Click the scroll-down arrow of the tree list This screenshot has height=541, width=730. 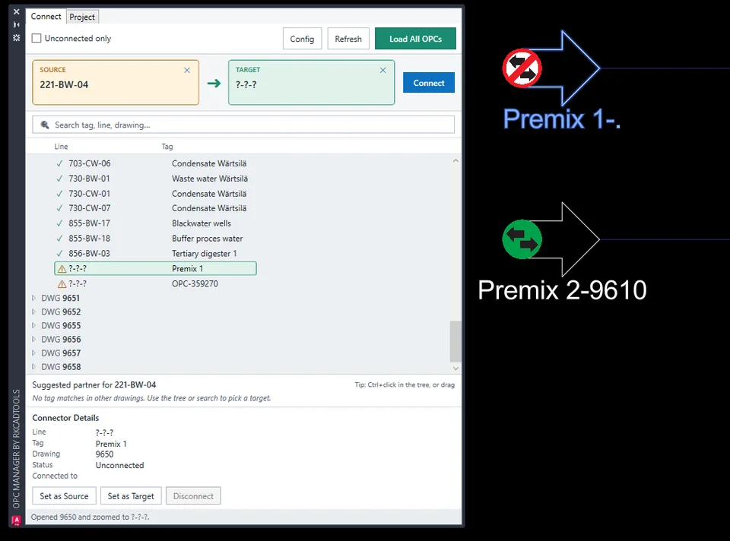[x=455, y=368]
